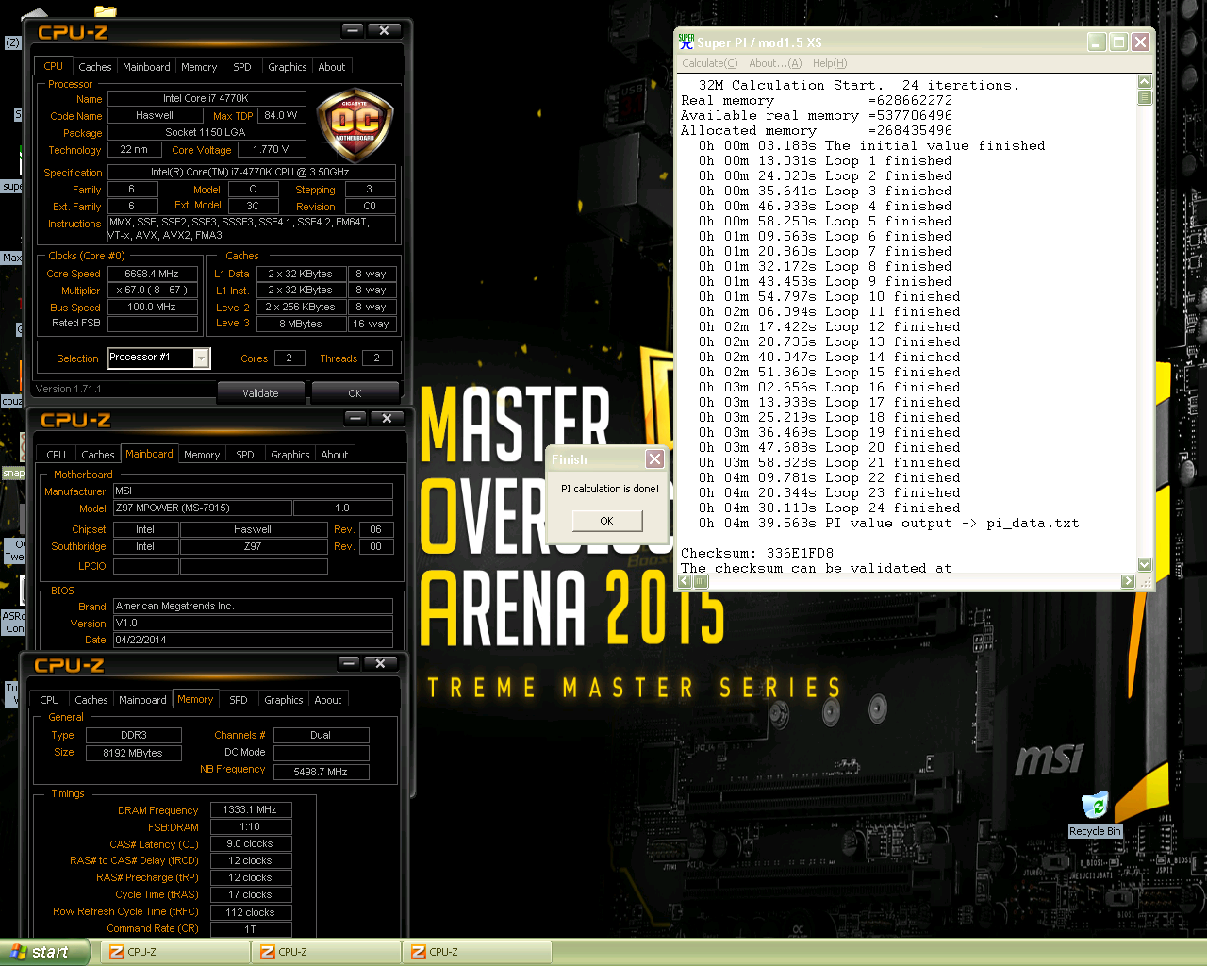Screen dimensions: 1207x966
Task: Click Super PI horizontal scrollbar right arrow
Action: click(x=1128, y=581)
